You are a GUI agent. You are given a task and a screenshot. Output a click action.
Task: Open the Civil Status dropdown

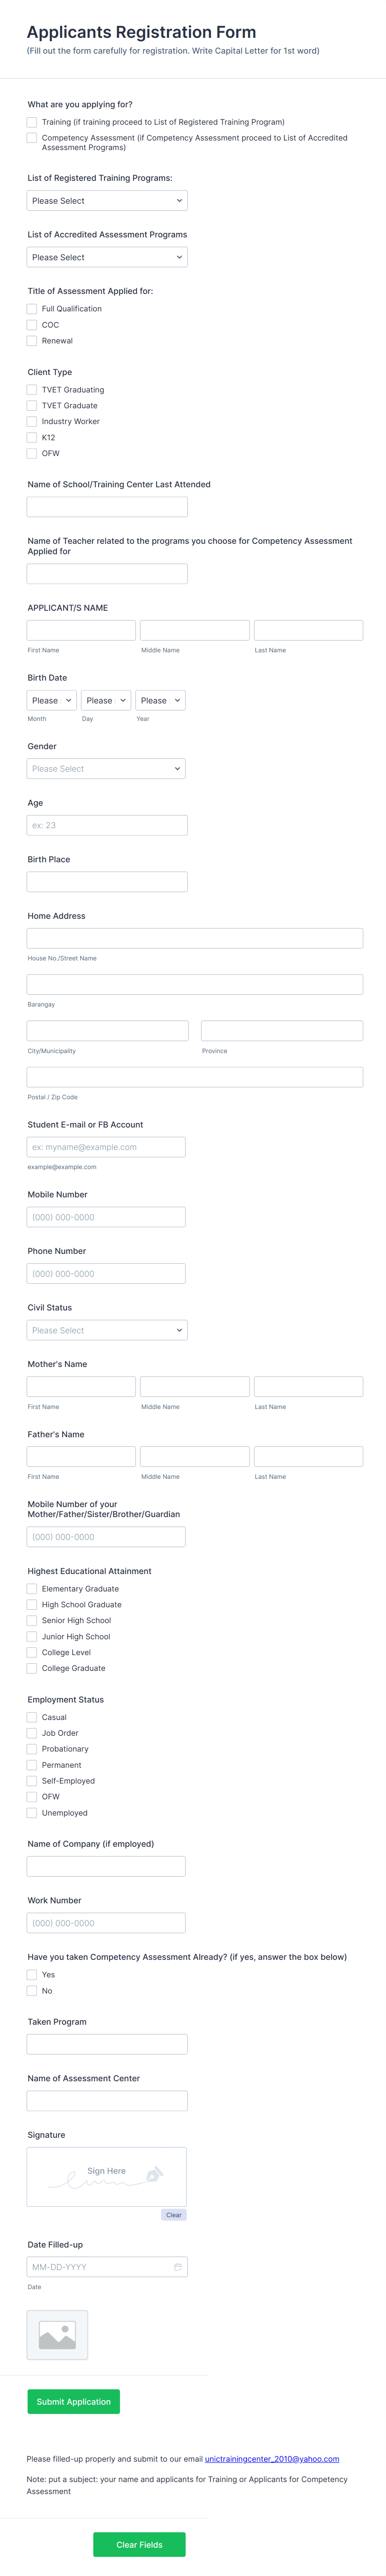coord(106,1330)
